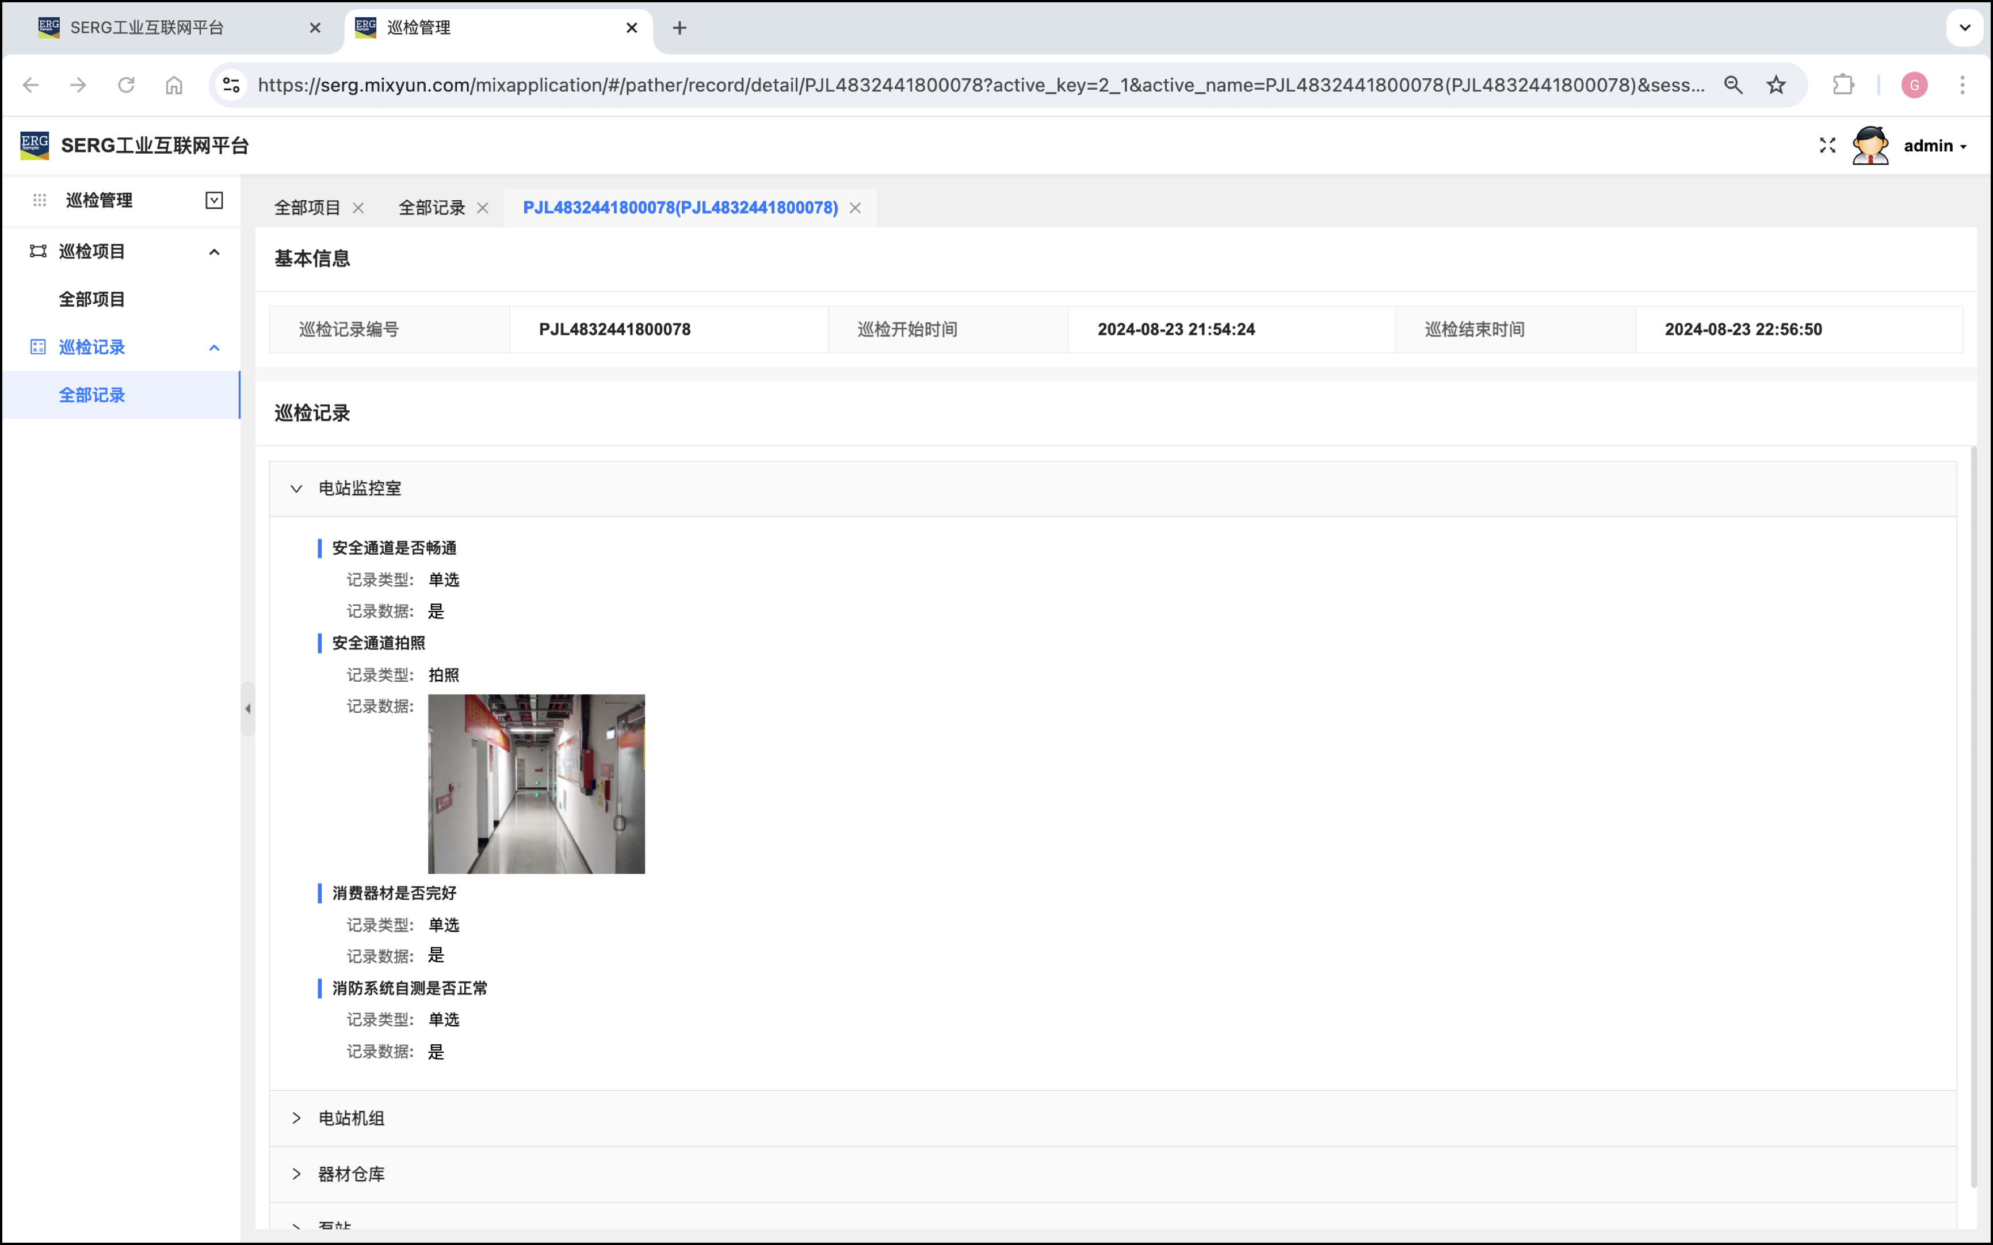Click the browser home icon
Image resolution: width=1993 pixels, height=1245 pixels.
174,85
